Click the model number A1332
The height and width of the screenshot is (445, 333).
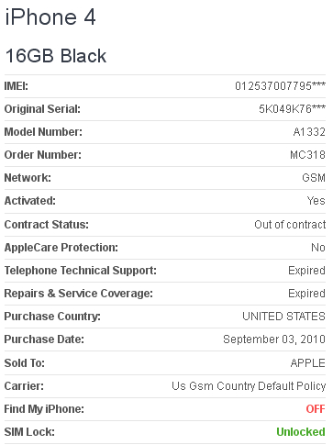coord(309,132)
